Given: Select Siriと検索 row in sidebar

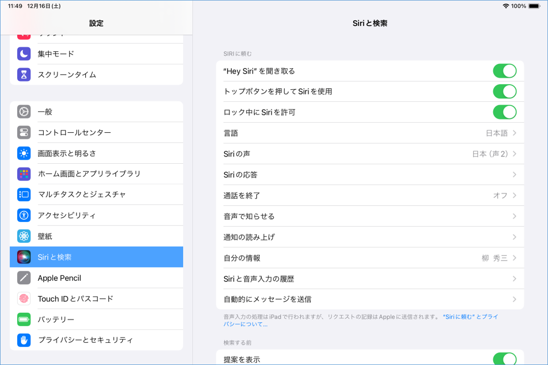Looking at the screenshot, I should tap(96, 257).
